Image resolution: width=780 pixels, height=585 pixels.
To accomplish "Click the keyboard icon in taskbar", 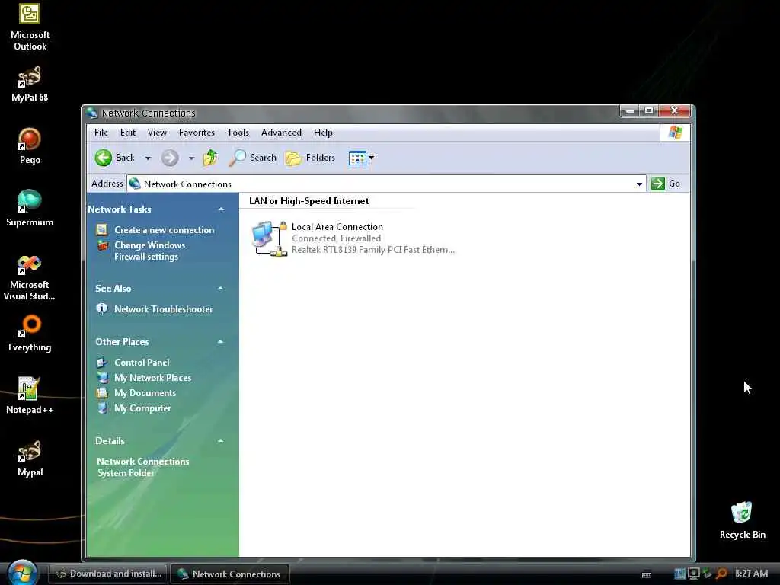I will click(647, 574).
